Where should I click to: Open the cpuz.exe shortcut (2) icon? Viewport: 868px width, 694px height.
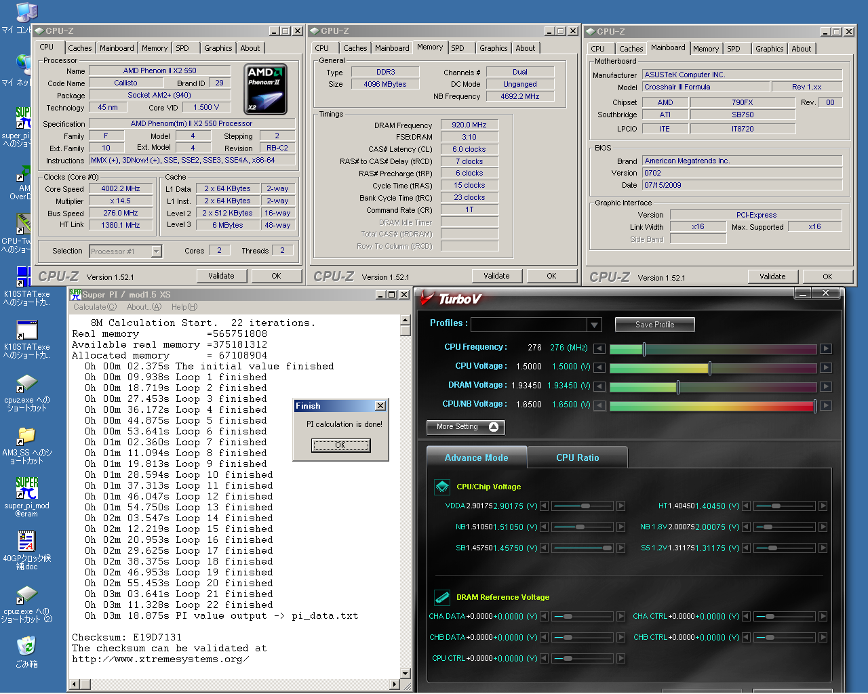click(26, 594)
